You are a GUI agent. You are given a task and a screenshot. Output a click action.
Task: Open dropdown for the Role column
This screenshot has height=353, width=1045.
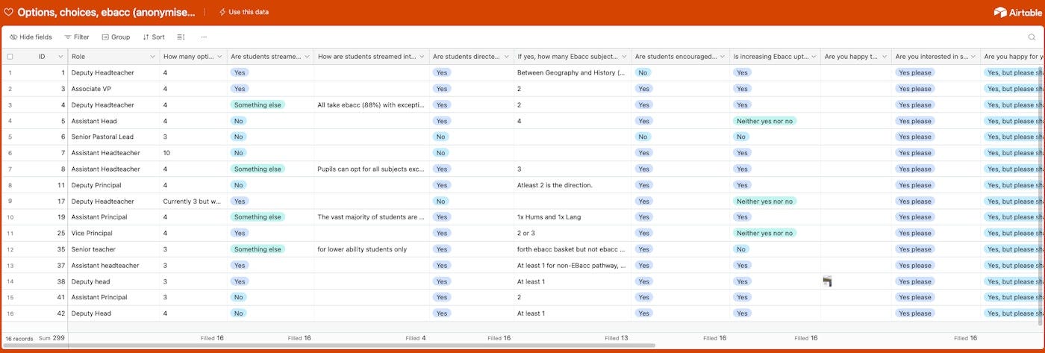click(x=152, y=57)
